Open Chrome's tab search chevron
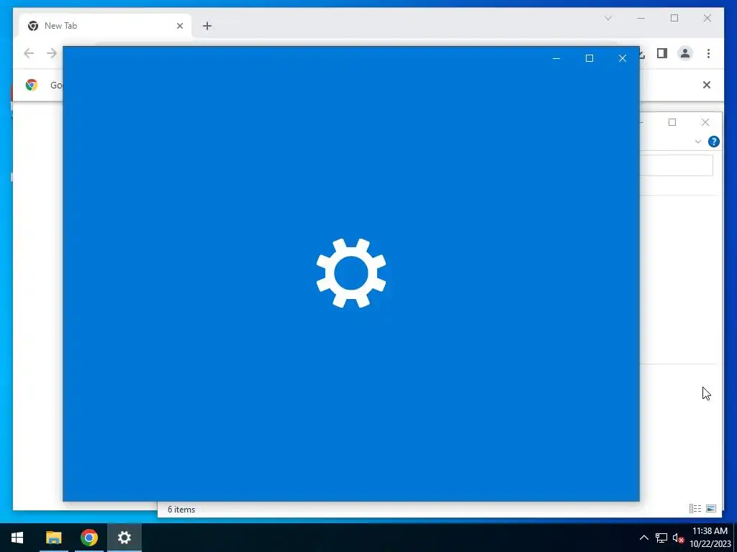Screen dimensions: 737x552 point(607,18)
